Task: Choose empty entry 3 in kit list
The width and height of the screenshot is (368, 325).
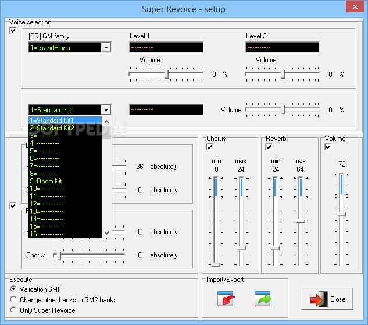Action: 65,136
